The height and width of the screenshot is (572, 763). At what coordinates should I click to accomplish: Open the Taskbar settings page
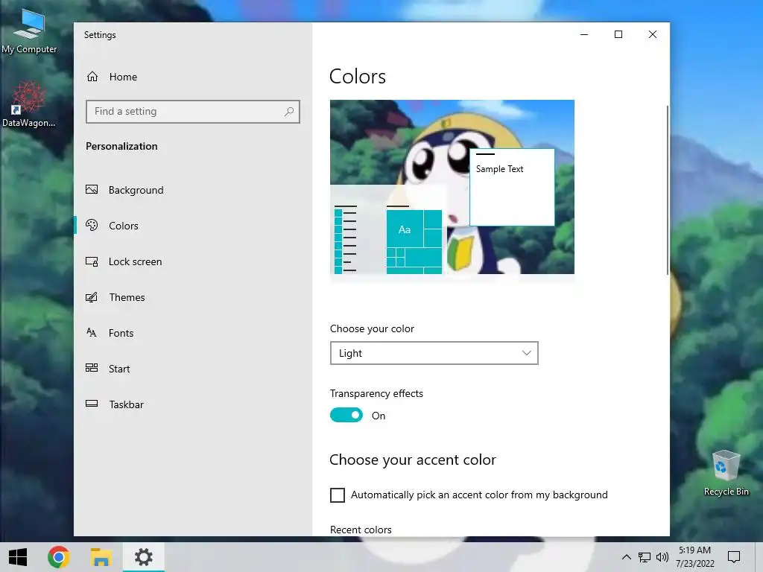pos(192,404)
